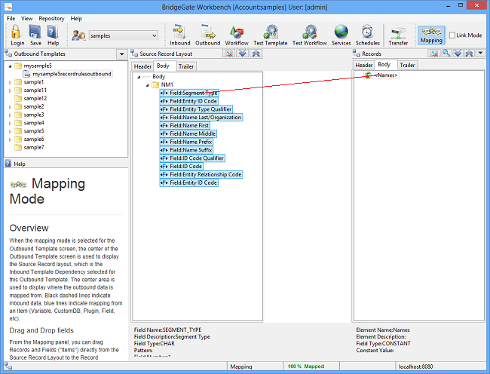Open Services globe icon
The image size is (490, 374).
[341, 32]
